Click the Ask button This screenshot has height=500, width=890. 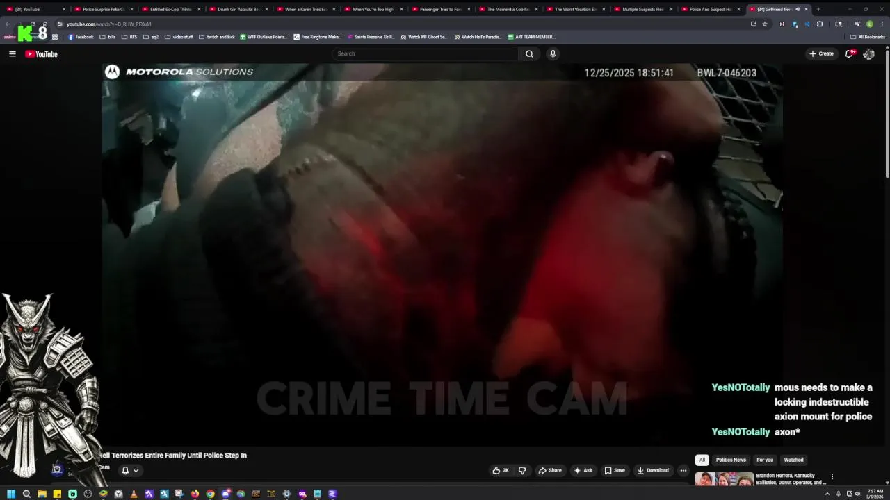tap(583, 470)
